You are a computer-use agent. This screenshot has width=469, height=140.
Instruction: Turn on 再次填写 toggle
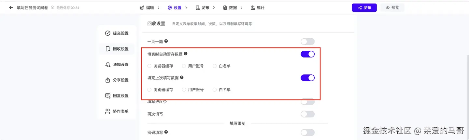click(x=307, y=114)
